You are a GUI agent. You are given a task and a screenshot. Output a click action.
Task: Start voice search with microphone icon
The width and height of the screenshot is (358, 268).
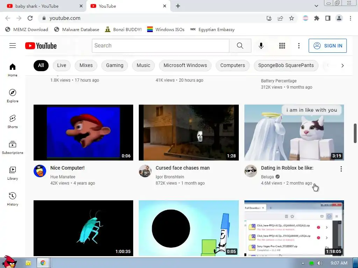pyautogui.click(x=261, y=46)
